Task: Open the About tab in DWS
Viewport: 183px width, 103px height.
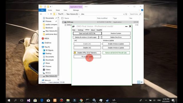Action: point(93,30)
